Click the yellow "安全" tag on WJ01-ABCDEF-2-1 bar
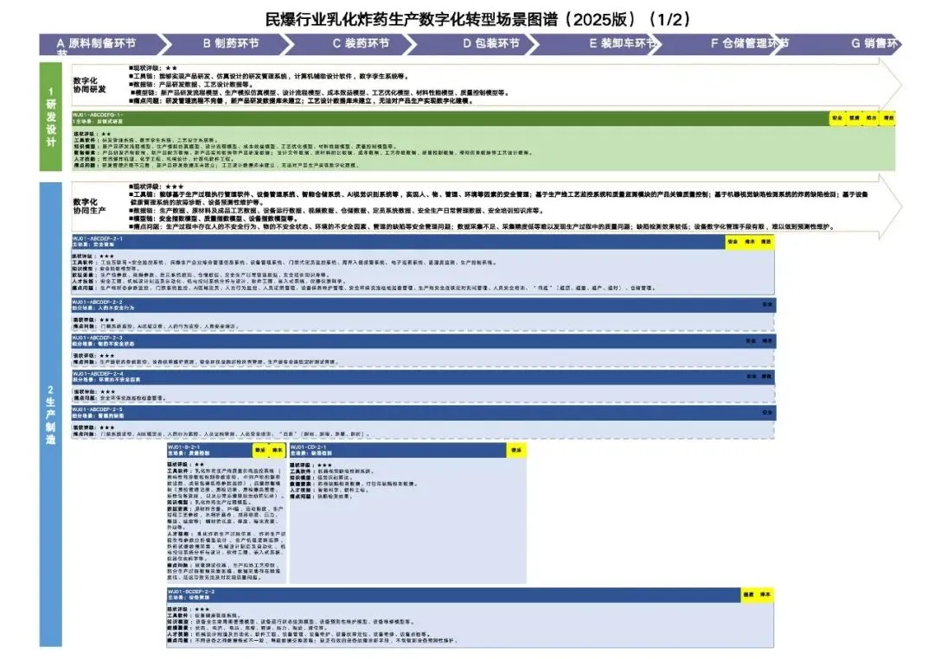Viewport: 934px width, 659px height. pos(732,242)
